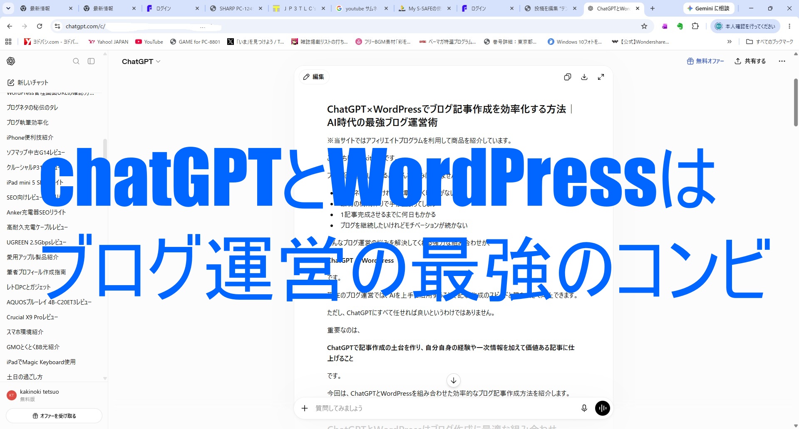
Task: Open a new browser tab with plus
Action: point(653,8)
